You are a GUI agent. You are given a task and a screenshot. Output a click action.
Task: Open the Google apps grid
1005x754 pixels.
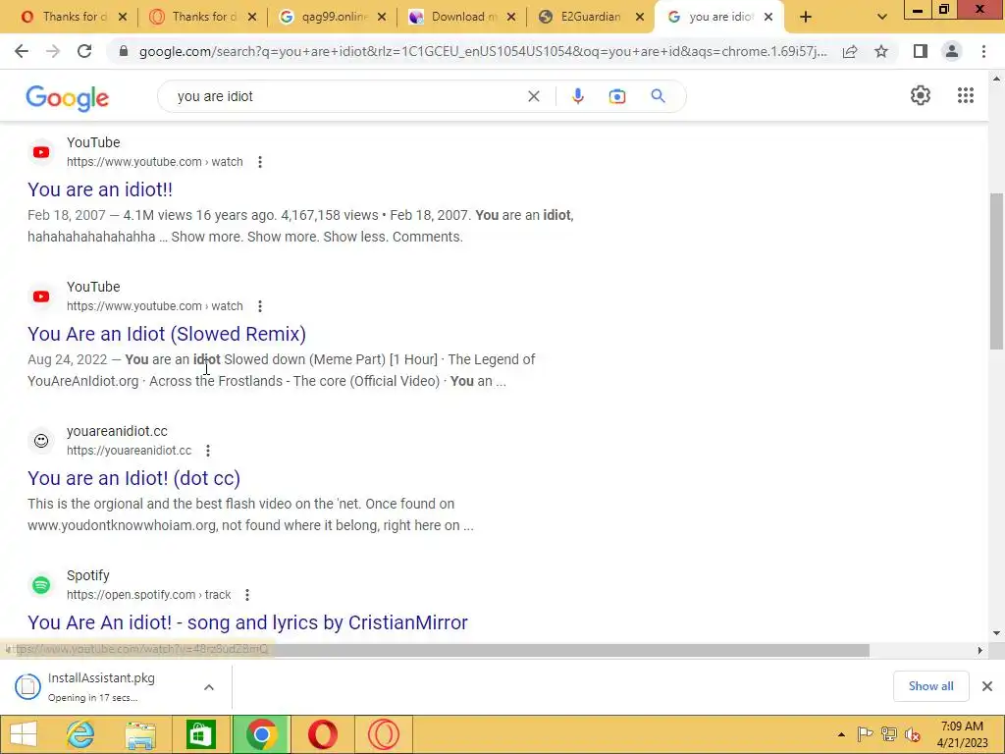pyautogui.click(x=966, y=95)
